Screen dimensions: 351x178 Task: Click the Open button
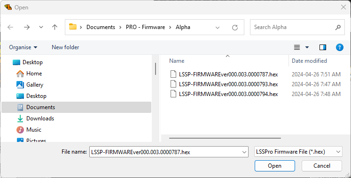tap(275, 166)
